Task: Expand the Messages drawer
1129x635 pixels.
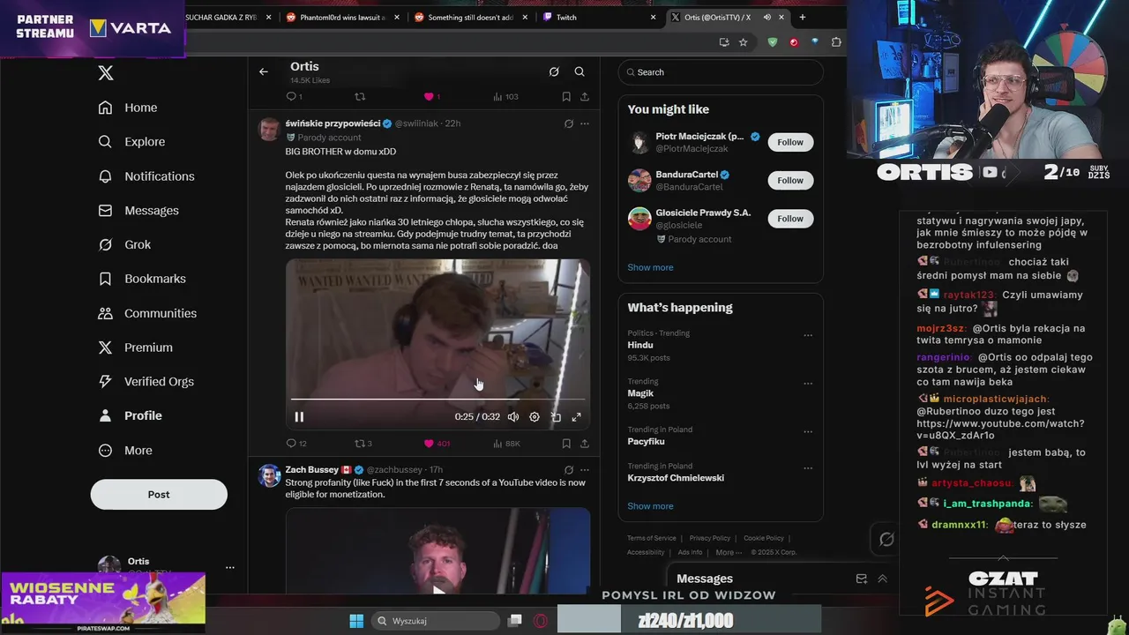Action: pos(882,579)
